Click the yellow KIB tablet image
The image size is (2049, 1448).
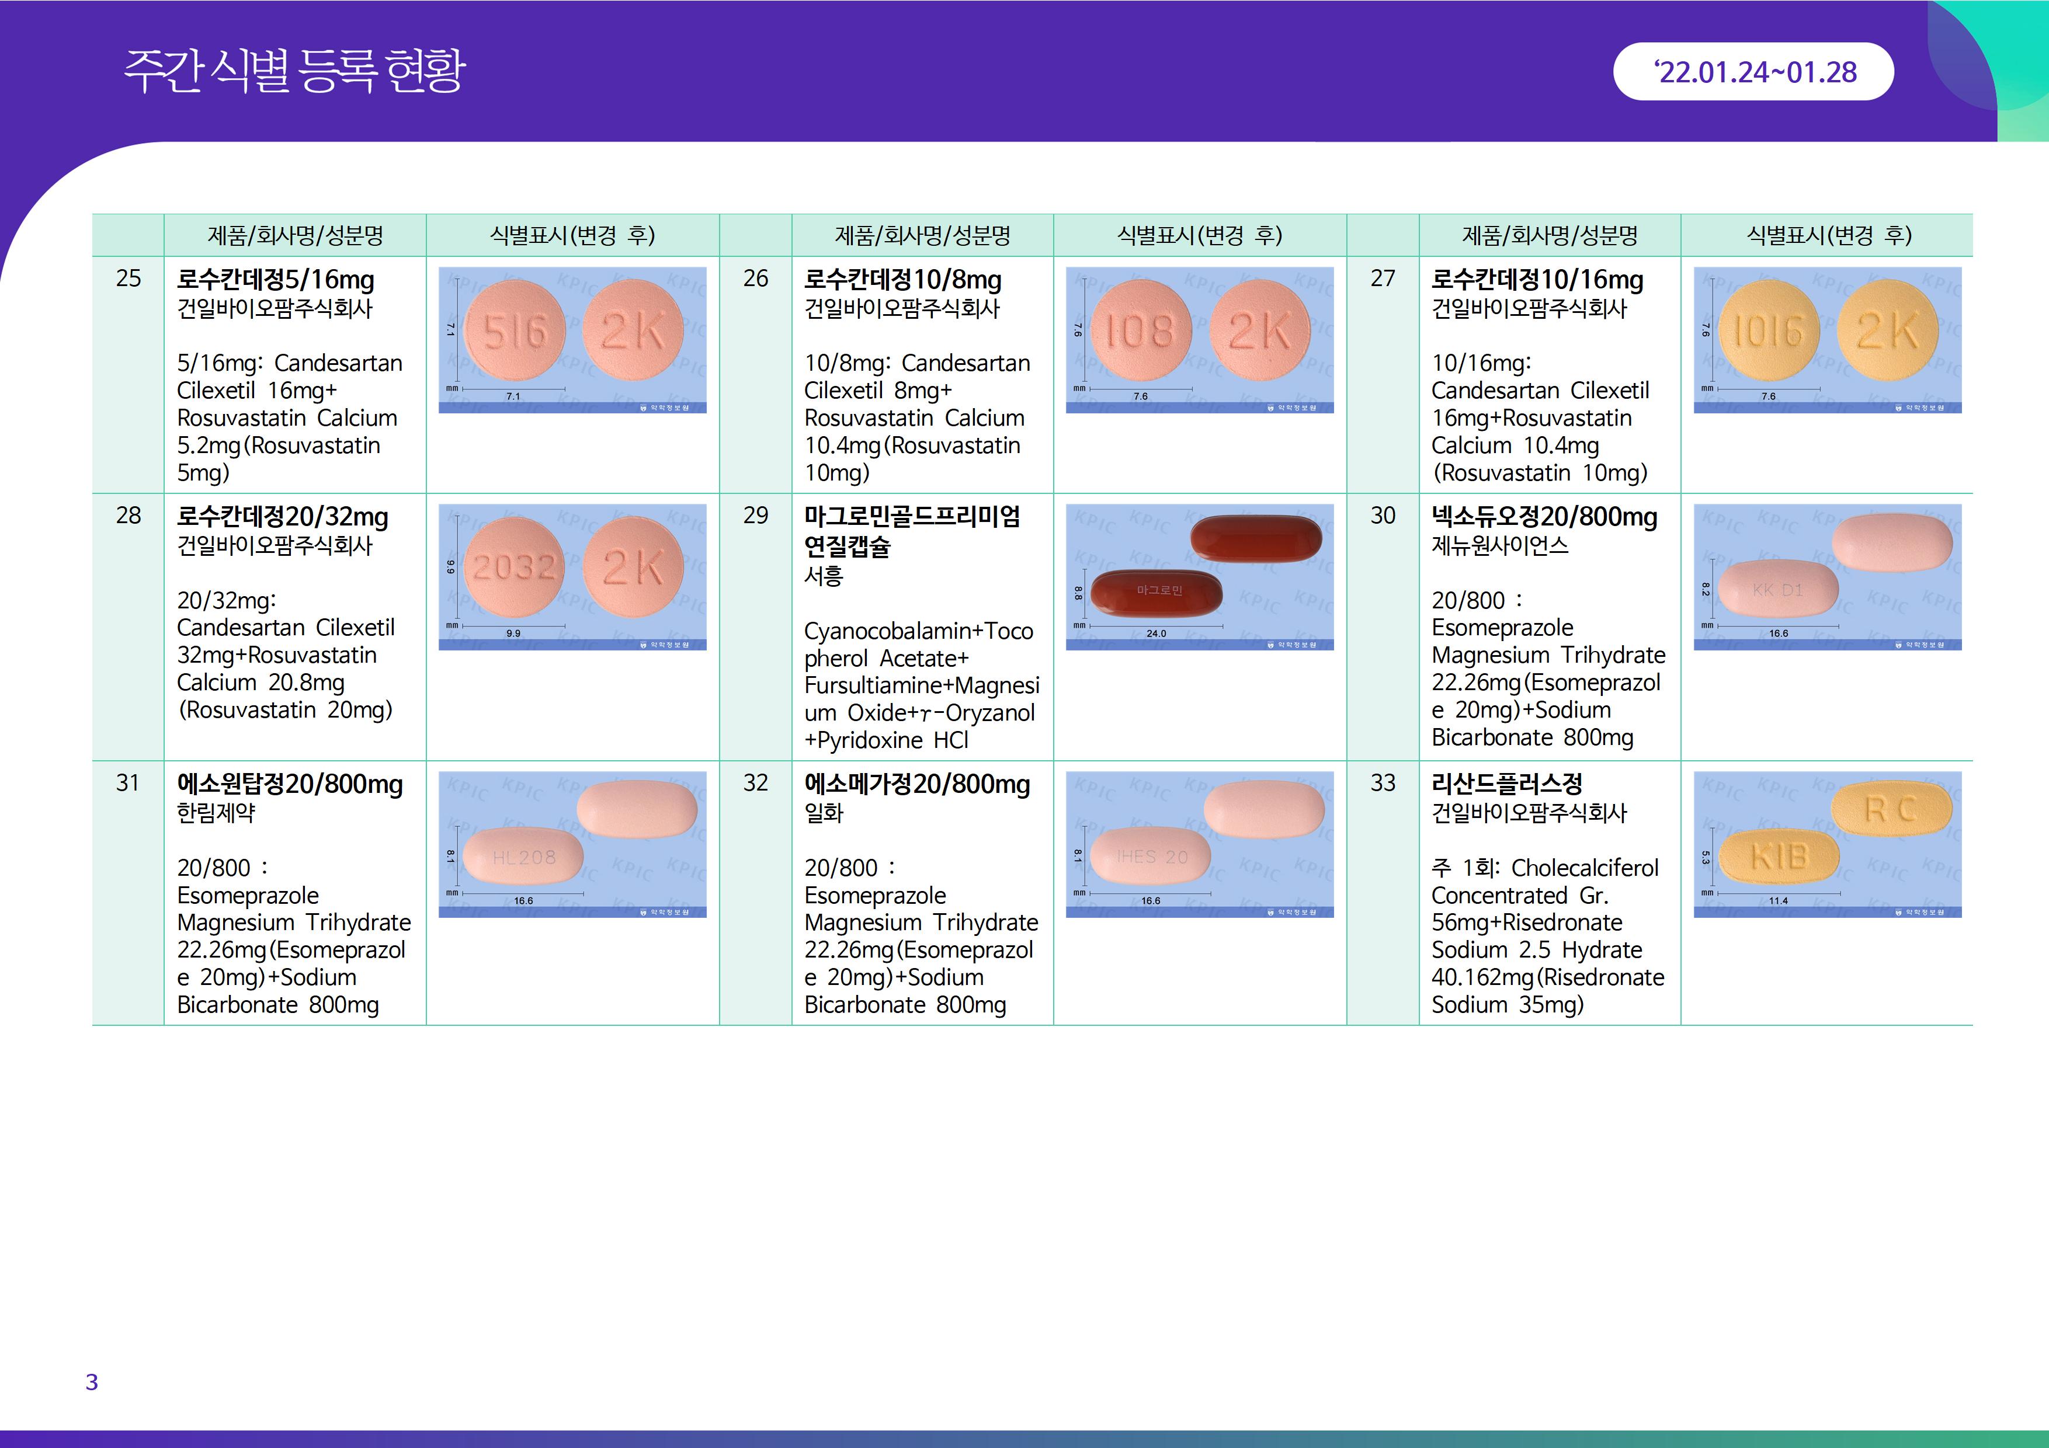[x=1779, y=857]
